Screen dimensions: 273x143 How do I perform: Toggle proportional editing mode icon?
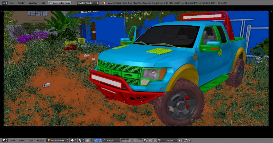(x=150, y=140)
